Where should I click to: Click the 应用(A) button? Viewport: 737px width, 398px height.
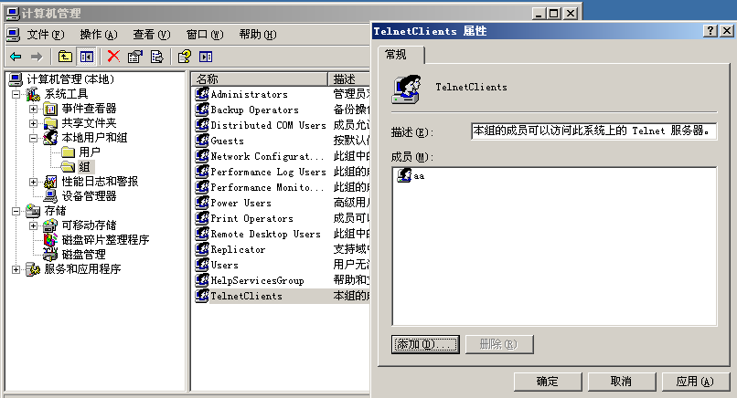click(695, 381)
